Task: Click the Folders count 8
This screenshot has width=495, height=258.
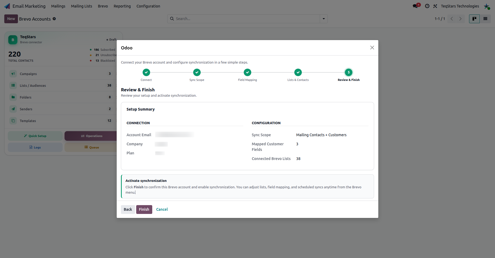Action: pyautogui.click(x=110, y=97)
